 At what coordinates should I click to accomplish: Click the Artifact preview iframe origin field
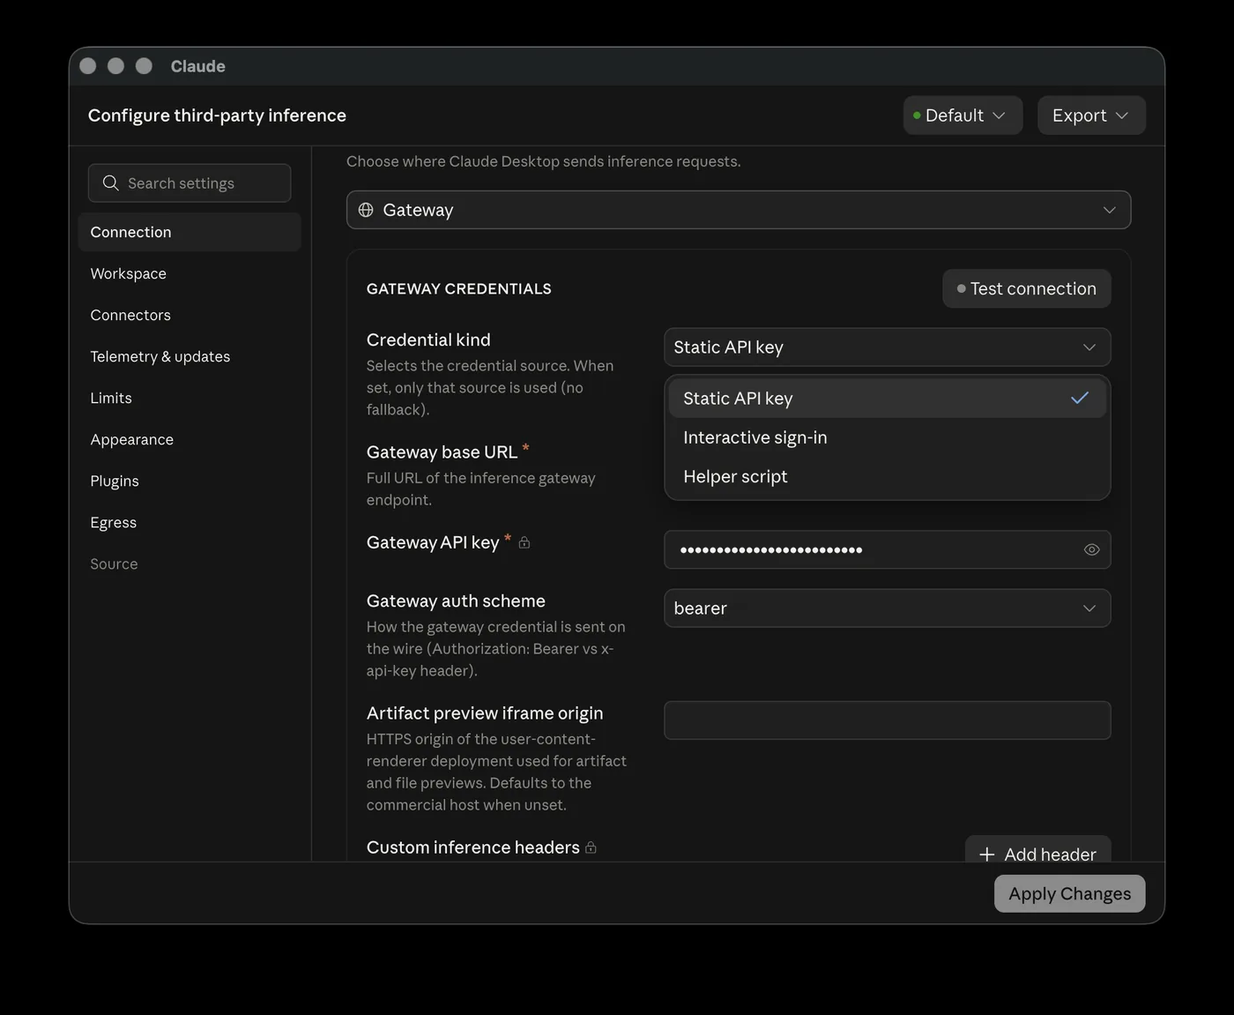coord(887,720)
